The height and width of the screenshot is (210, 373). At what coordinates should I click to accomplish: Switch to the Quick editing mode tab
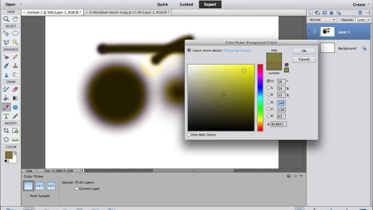[x=162, y=4]
